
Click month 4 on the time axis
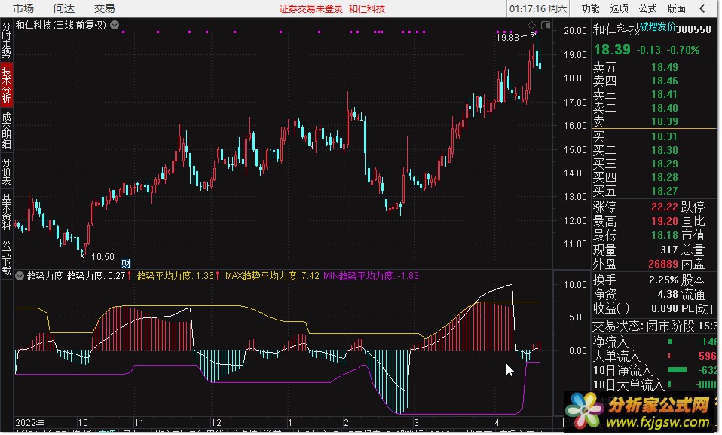point(497,423)
